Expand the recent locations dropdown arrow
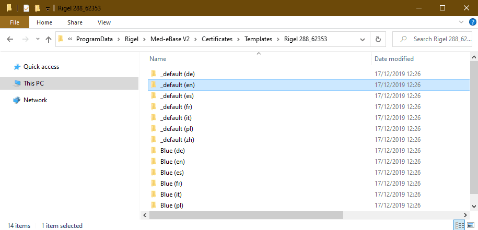This screenshot has height=230, width=478. (x=38, y=39)
